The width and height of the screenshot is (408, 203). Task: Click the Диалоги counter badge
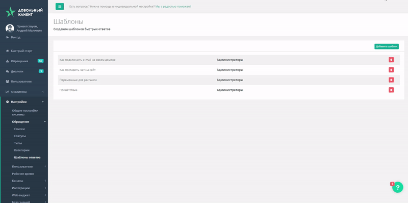coord(41,71)
